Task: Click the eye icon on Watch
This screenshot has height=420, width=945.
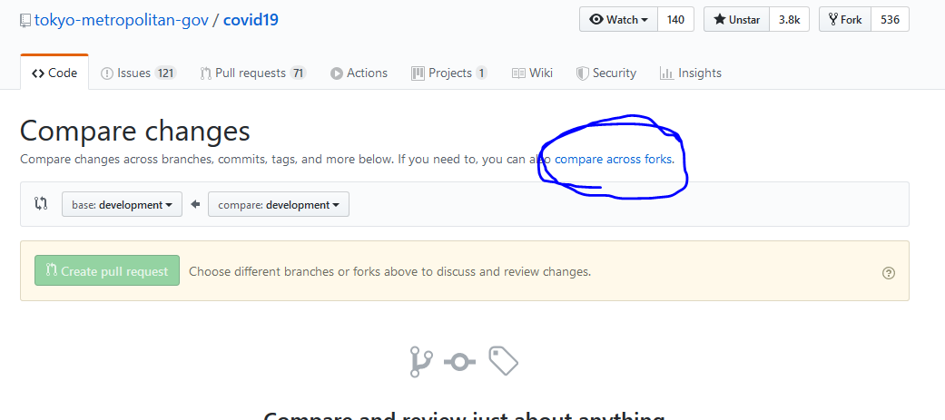Action: [596, 19]
